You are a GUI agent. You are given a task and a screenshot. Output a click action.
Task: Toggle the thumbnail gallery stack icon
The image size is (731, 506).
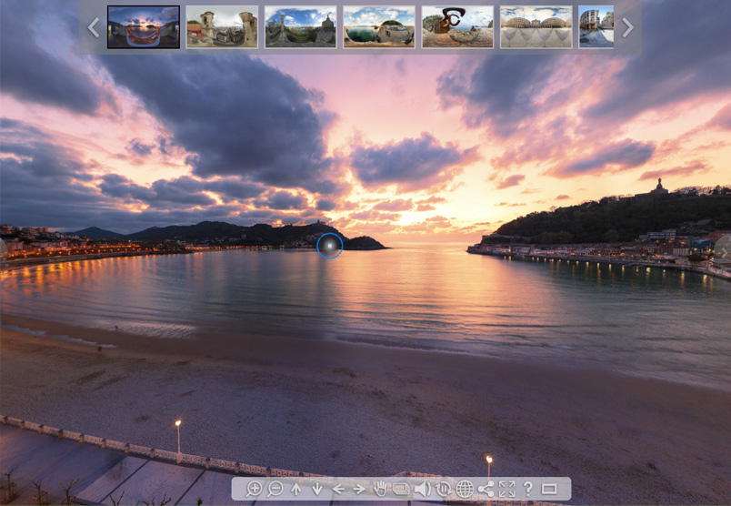[x=401, y=489]
